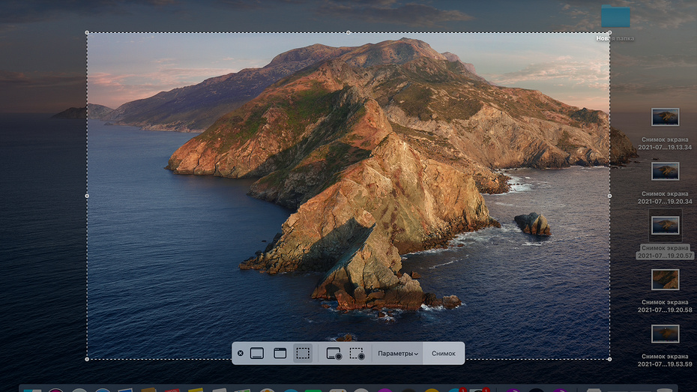The width and height of the screenshot is (697, 392).
Task: Activate the Capture Selected Portion icon
Action: pos(302,353)
